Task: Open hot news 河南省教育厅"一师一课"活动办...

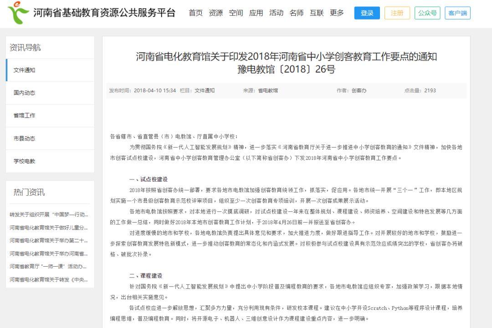Action: click(48, 266)
